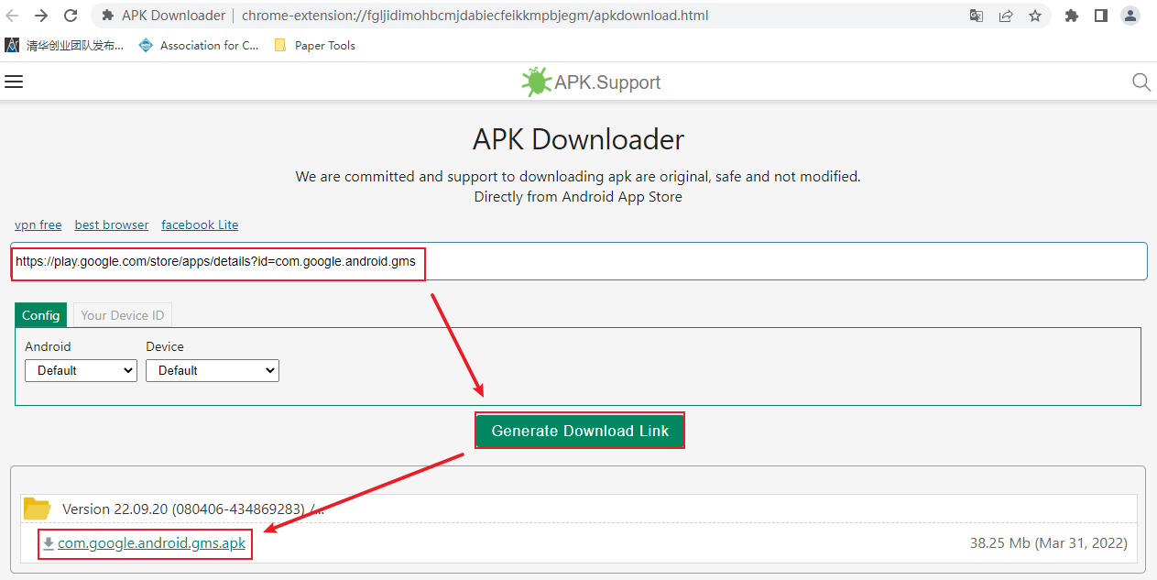1157x580 pixels.
Task: Expand the Android version dropdown
Action: coord(81,370)
